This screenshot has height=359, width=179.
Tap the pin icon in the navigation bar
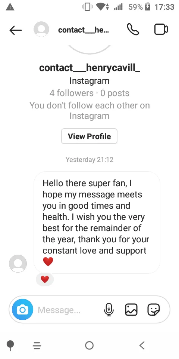point(10,346)
